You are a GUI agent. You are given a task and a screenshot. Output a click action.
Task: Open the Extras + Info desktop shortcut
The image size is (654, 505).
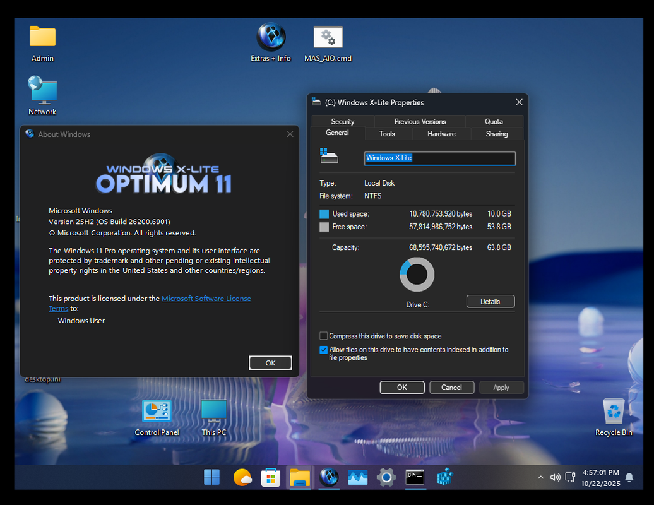pyautogui.click(x=271, y=42)
